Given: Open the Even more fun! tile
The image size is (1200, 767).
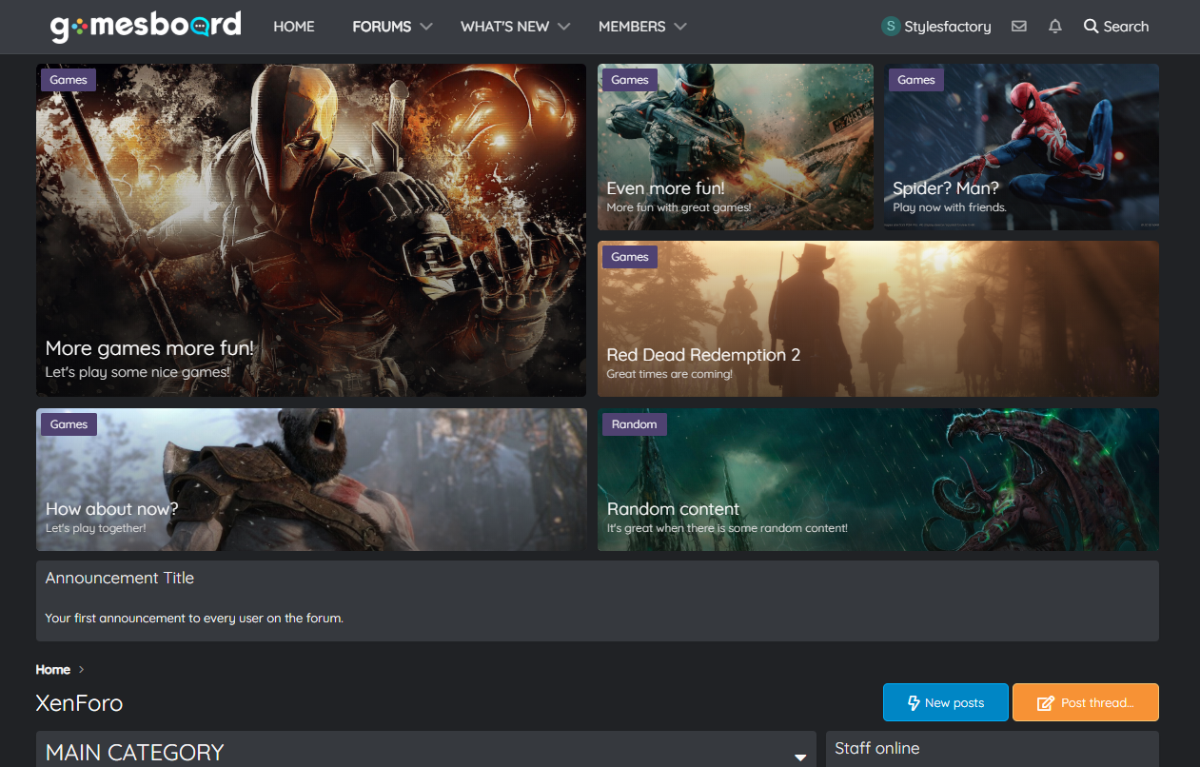Looking at the screenshot, I should 665,188.
